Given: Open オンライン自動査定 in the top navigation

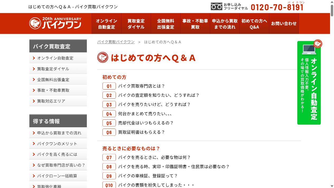Looking at the screenshot, I should (x=106, y=23).
